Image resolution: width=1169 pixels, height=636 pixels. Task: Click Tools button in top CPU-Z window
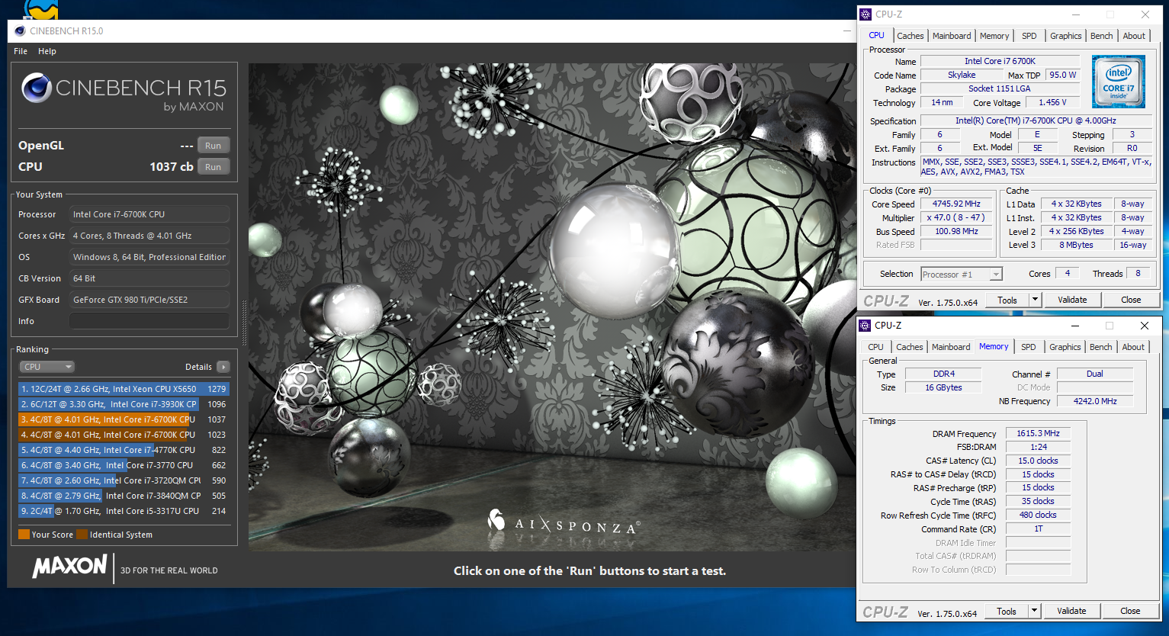(x=1007, y=300)
